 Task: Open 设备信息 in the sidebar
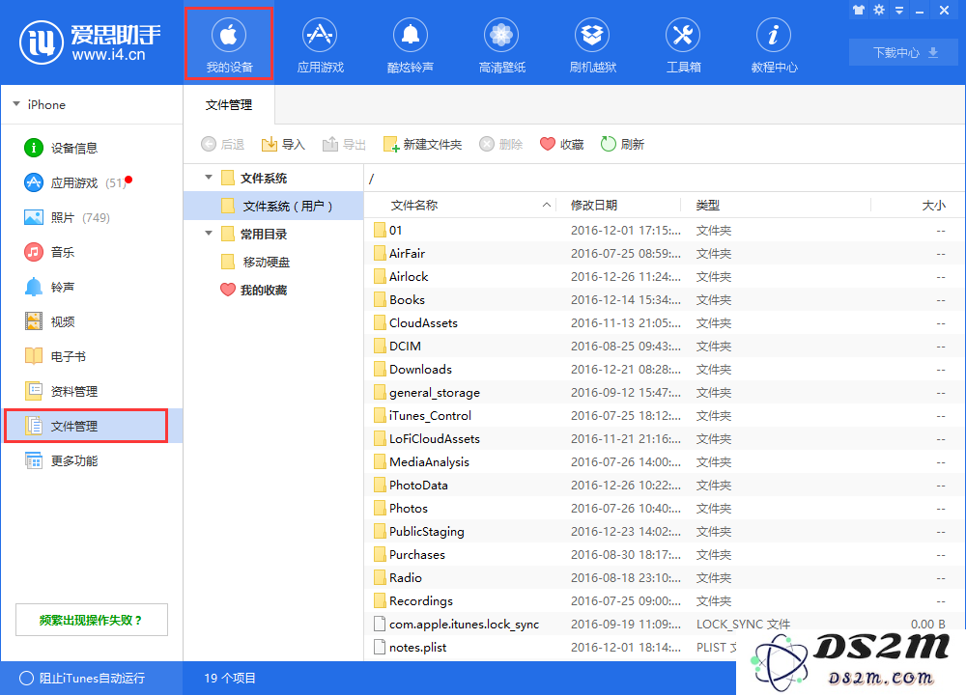(x=93, y=148)
